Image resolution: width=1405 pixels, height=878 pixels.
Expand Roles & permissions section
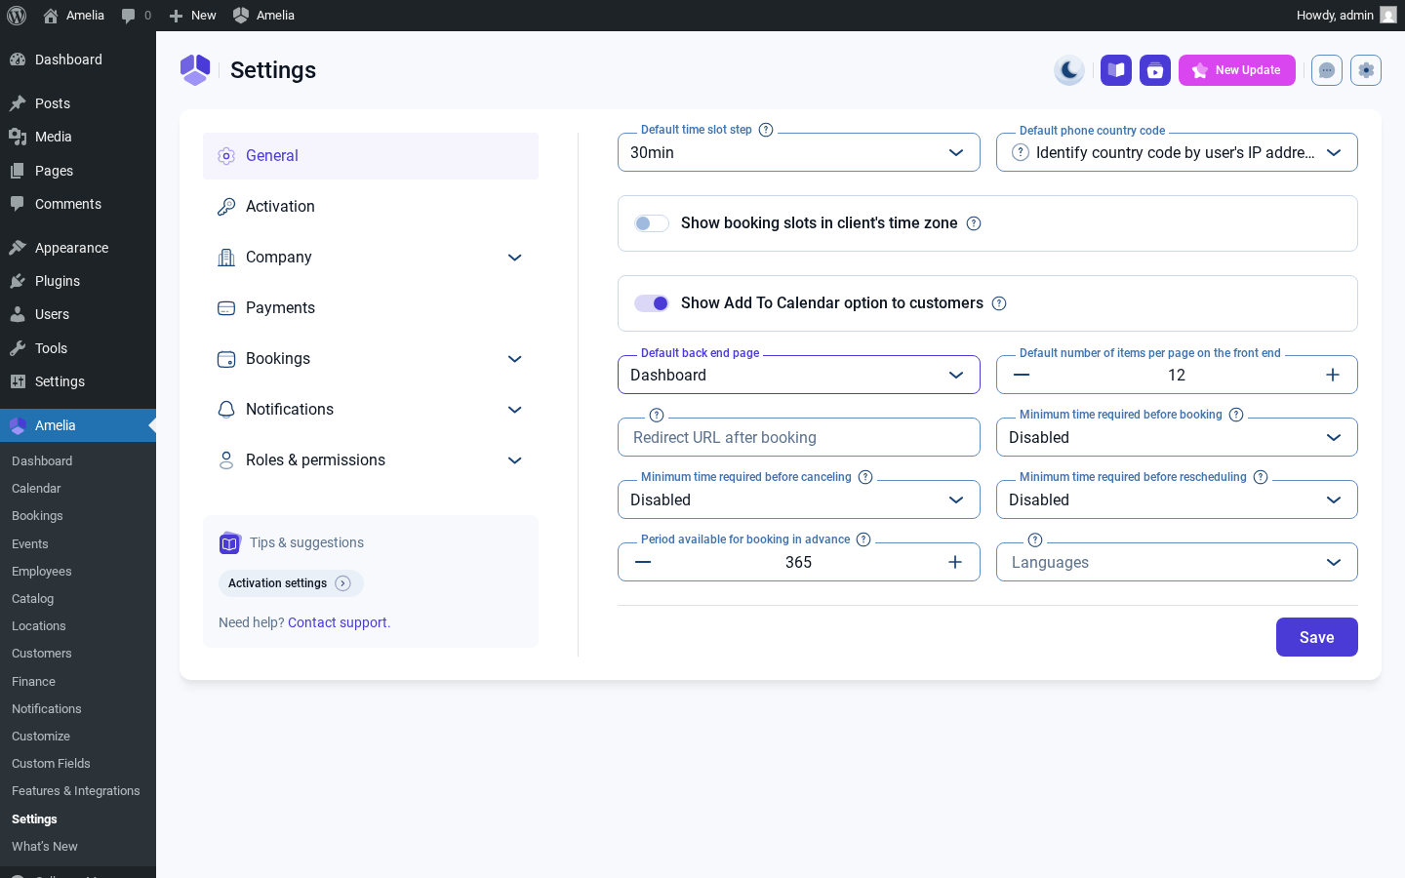point(371,460)
